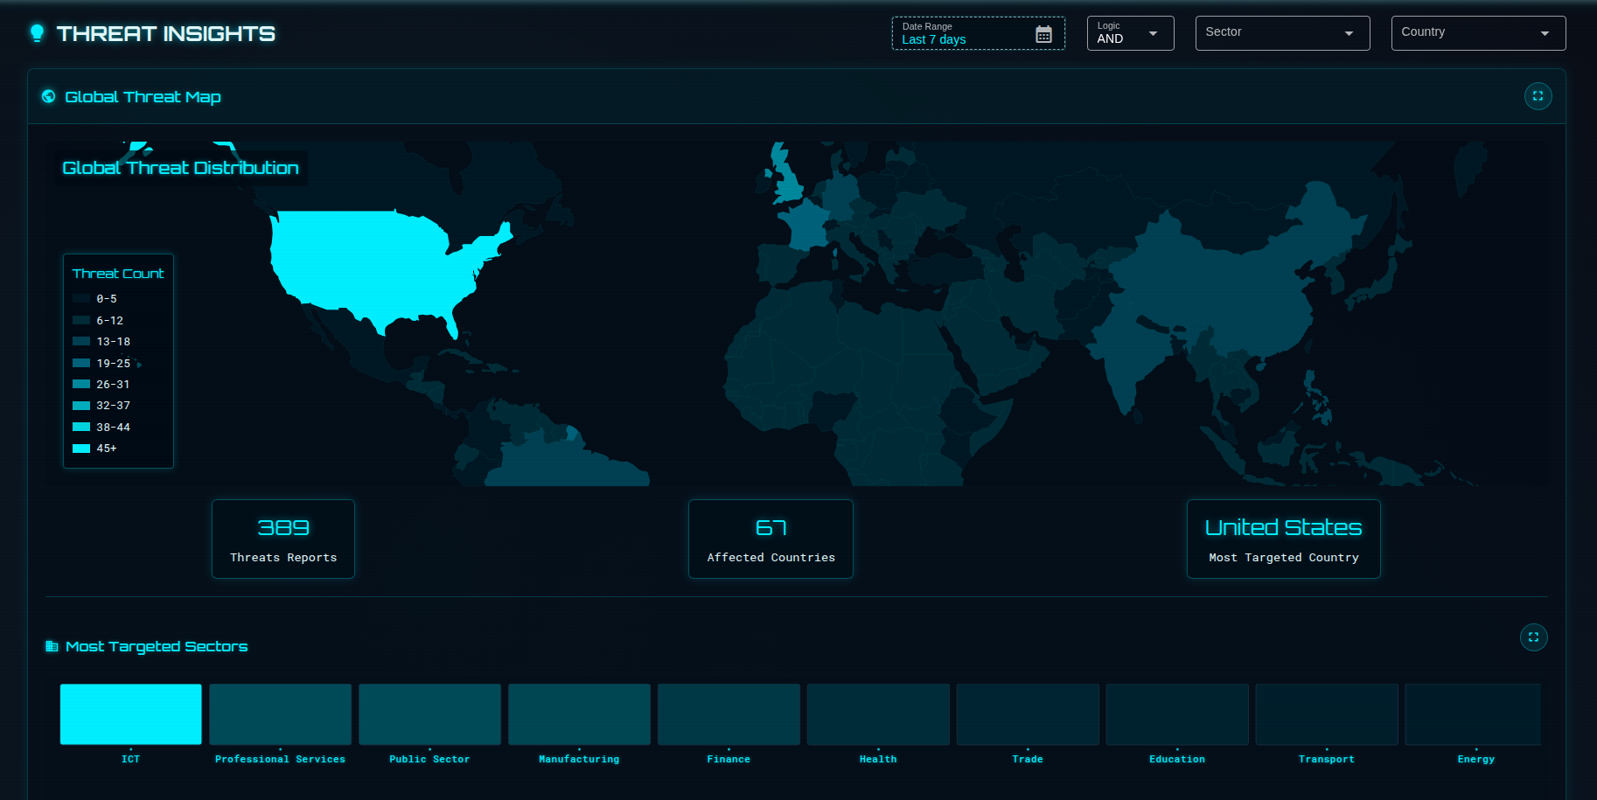The width and height of the screenshot is (1597, 800).
Task: Click the building icon beside Most Targeted Sectors
Action: (x=50, y=646)
